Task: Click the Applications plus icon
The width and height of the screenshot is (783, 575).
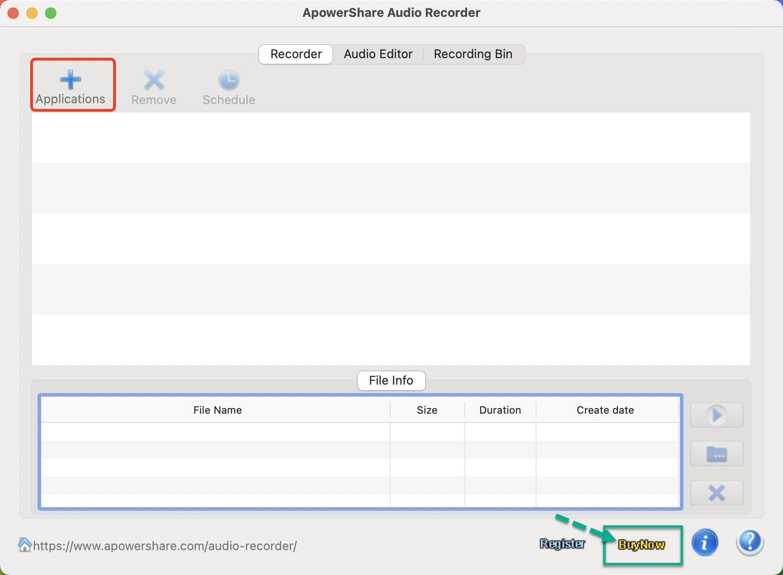Action: 70,80
